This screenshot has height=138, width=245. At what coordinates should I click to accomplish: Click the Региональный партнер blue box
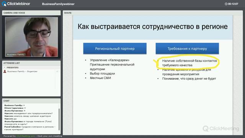click(x=115, y=49)
